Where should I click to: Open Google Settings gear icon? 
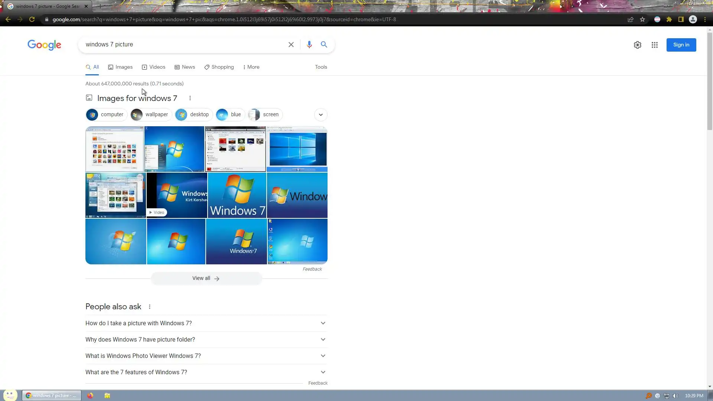coord(637,45)
